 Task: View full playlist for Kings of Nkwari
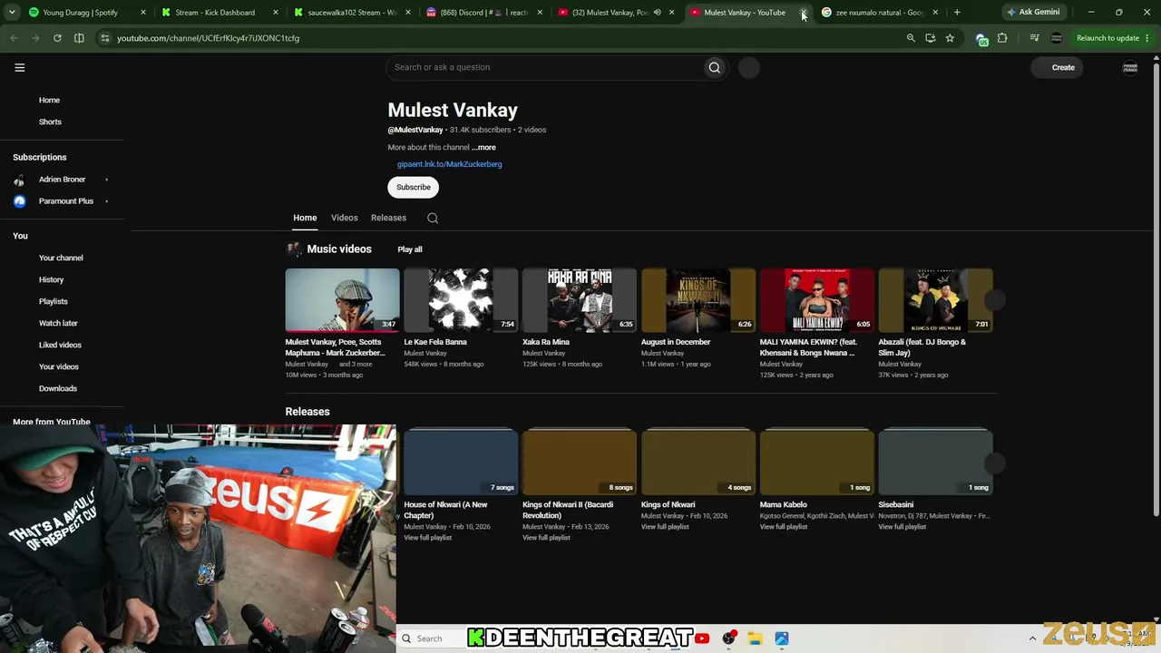pos(665,527)
